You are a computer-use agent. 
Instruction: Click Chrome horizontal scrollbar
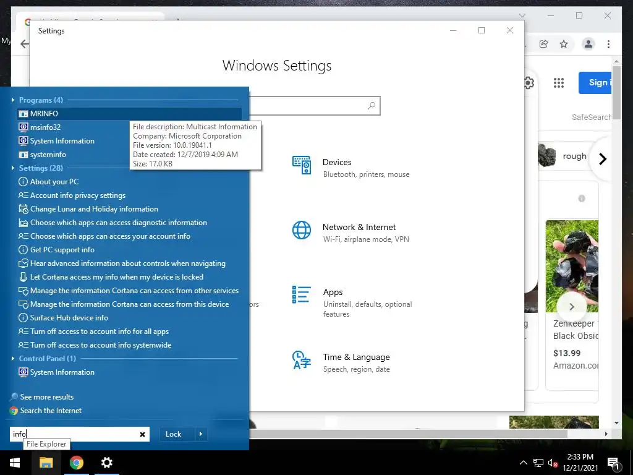(x=409, y=434)
